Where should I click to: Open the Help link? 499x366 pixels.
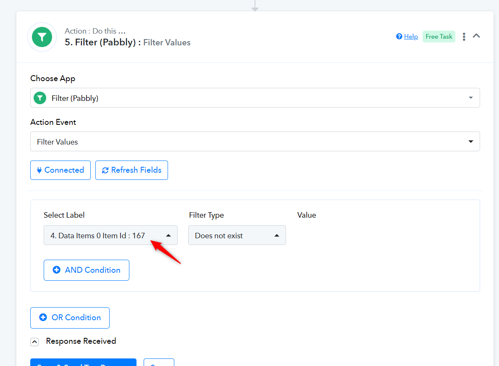tap(411, 37)
